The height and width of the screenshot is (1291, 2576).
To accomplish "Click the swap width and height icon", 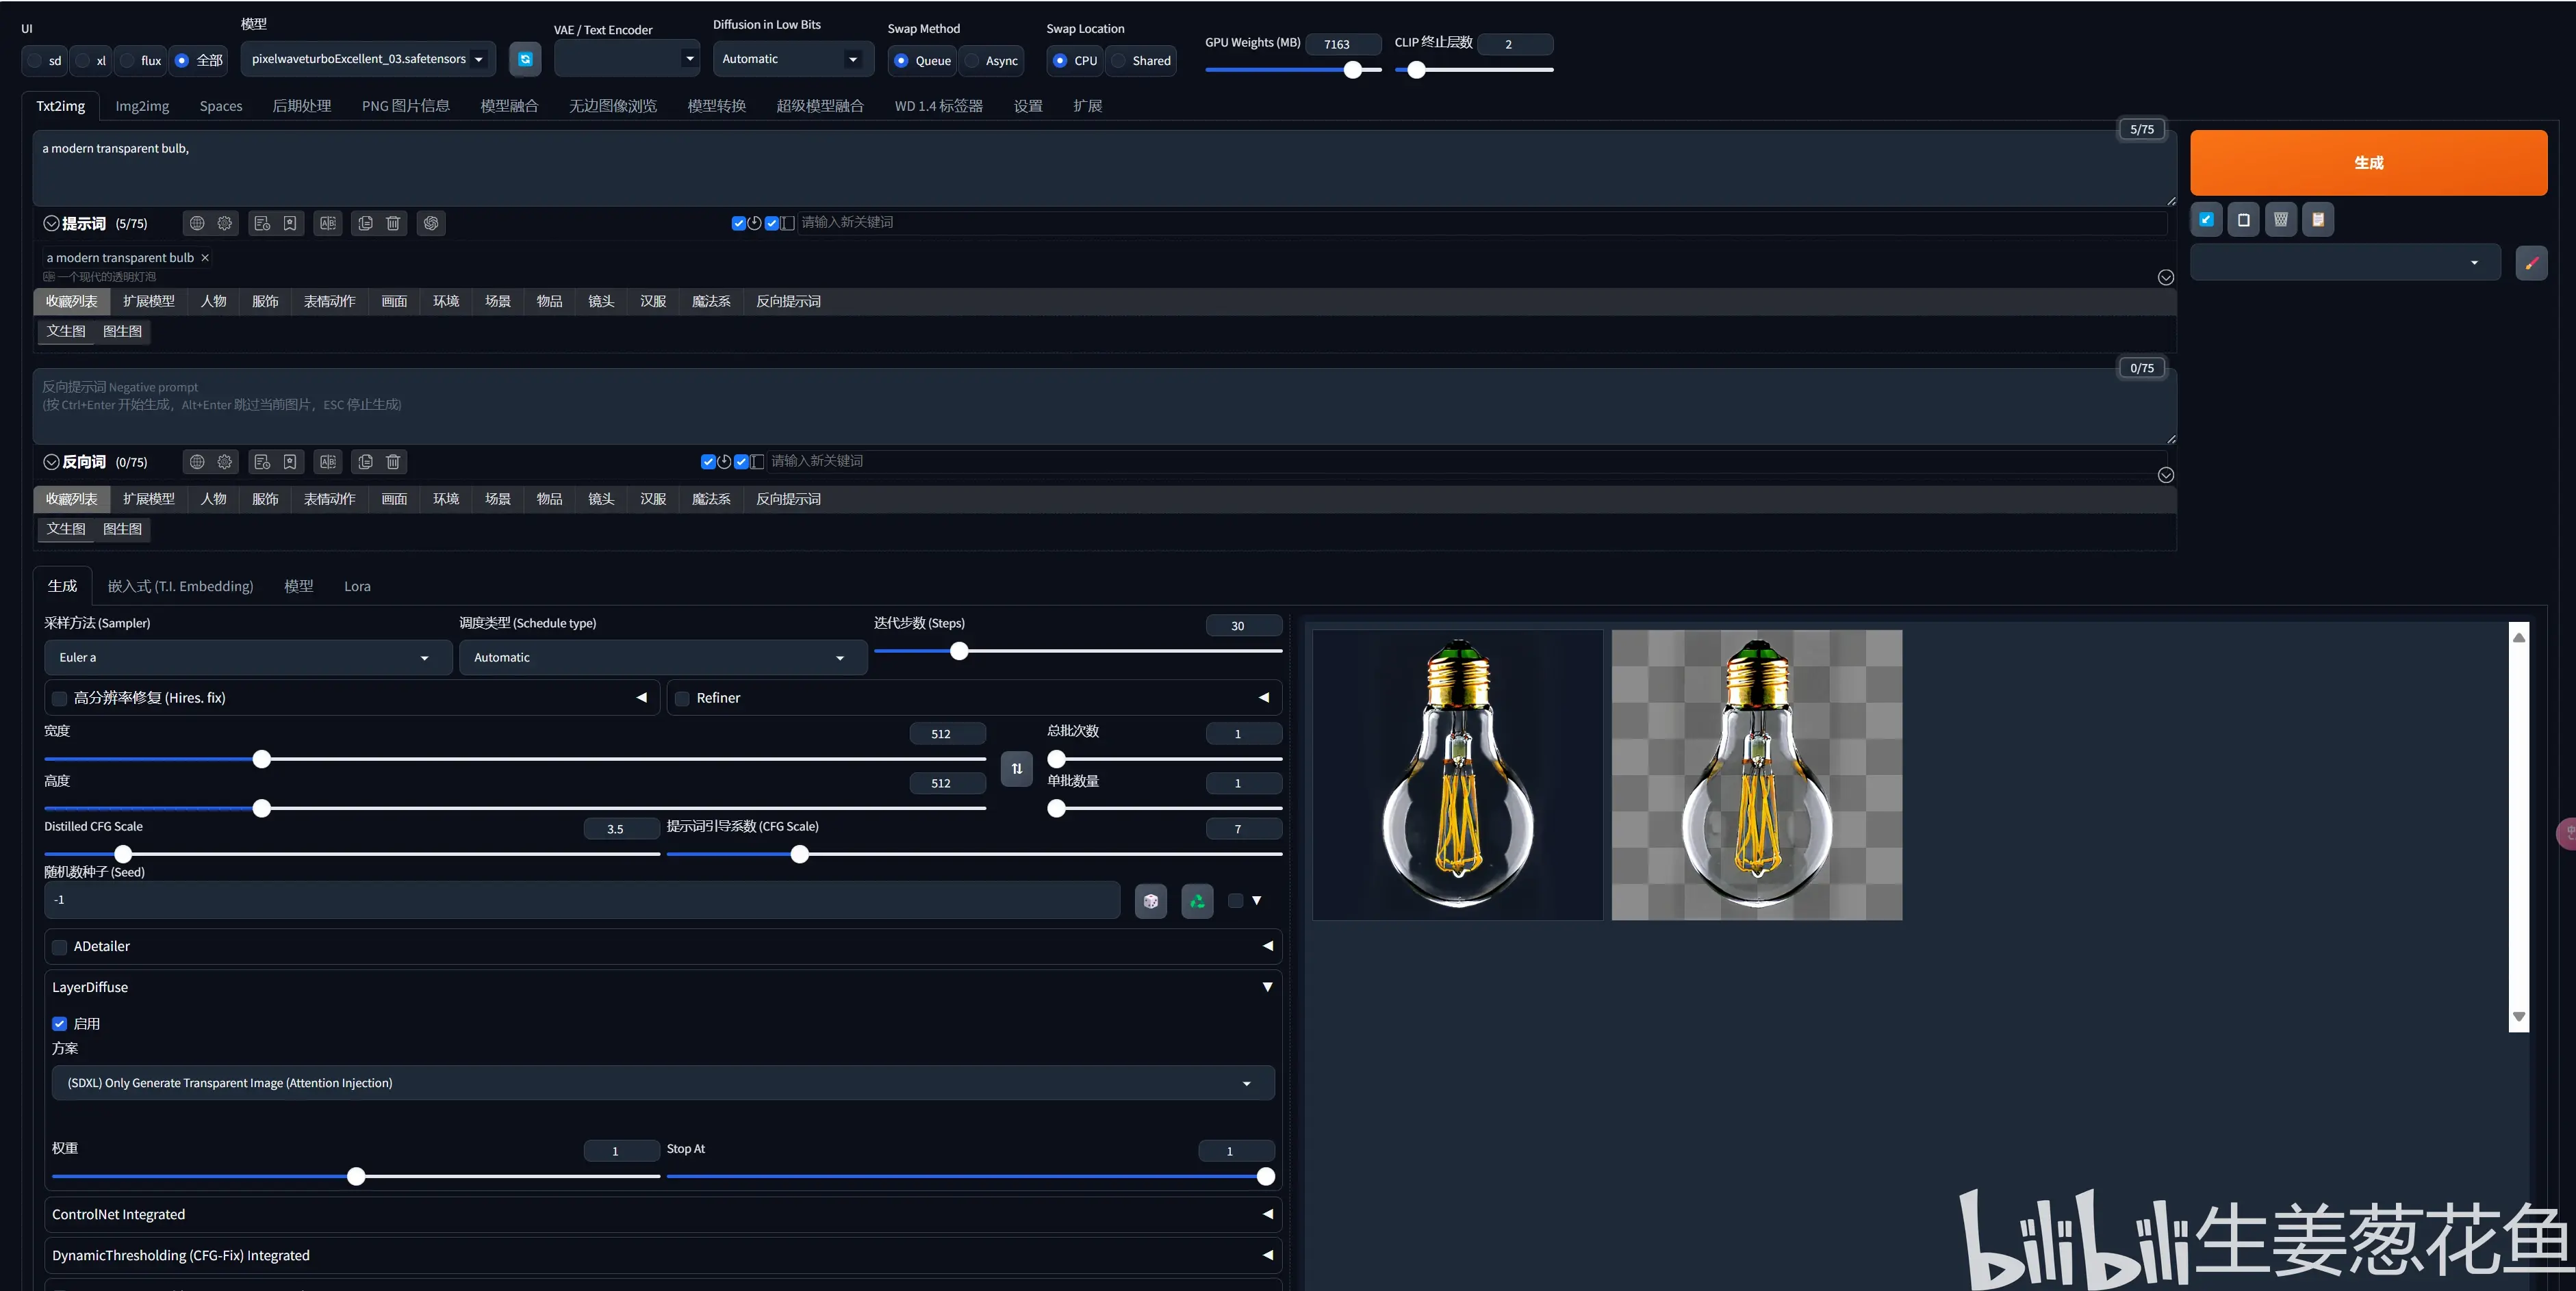I will 1017,768.
